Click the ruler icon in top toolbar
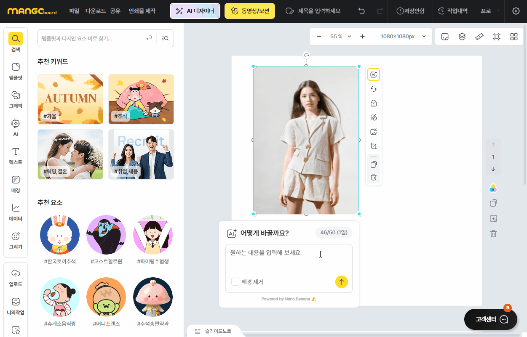The width and height of the screenshot is (527, 337). (x=479, y=37)
